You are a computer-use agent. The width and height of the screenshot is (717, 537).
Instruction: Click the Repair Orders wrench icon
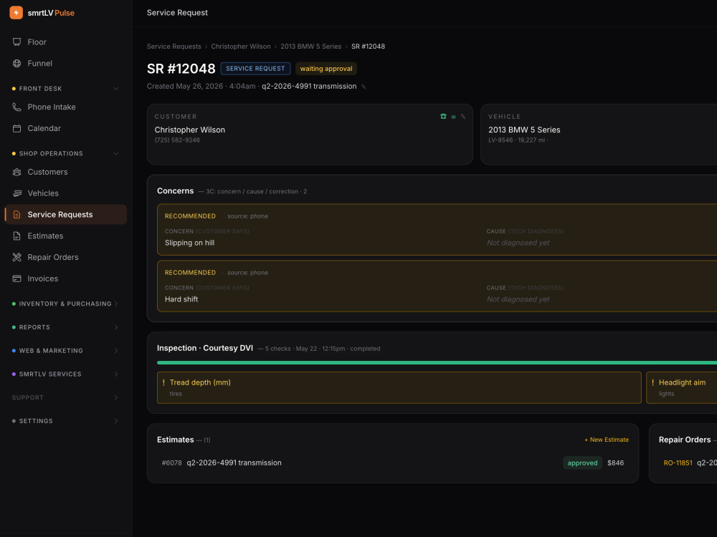click(x=17, y=258)
